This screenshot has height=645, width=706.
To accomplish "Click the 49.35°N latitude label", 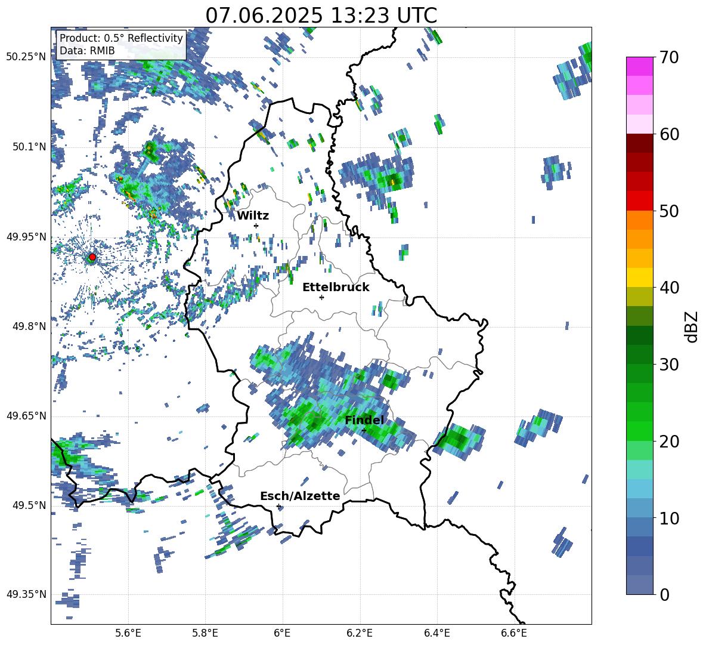I will click(26, 594).
